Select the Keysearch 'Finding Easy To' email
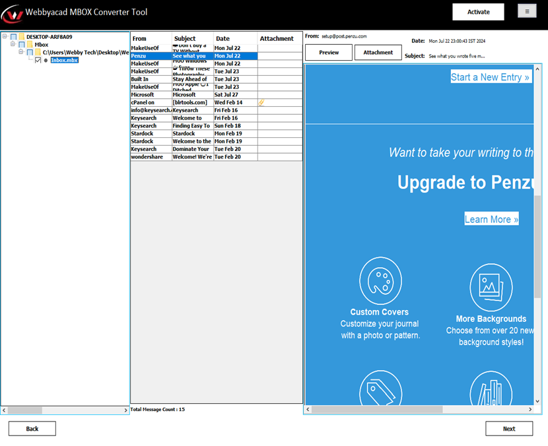The width and height of the screenshot is (548, 446). (217, 126)
